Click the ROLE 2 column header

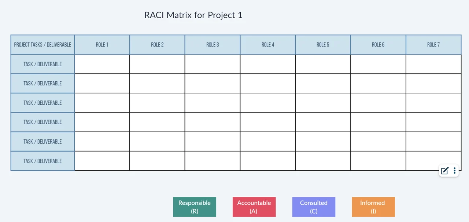click(x=157, y=45)
